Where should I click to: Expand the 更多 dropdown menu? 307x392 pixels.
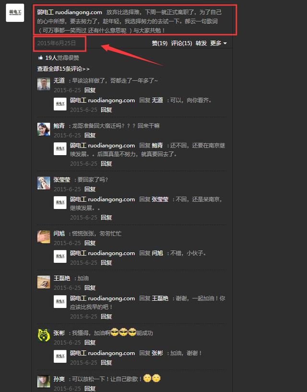click(218, 43)
